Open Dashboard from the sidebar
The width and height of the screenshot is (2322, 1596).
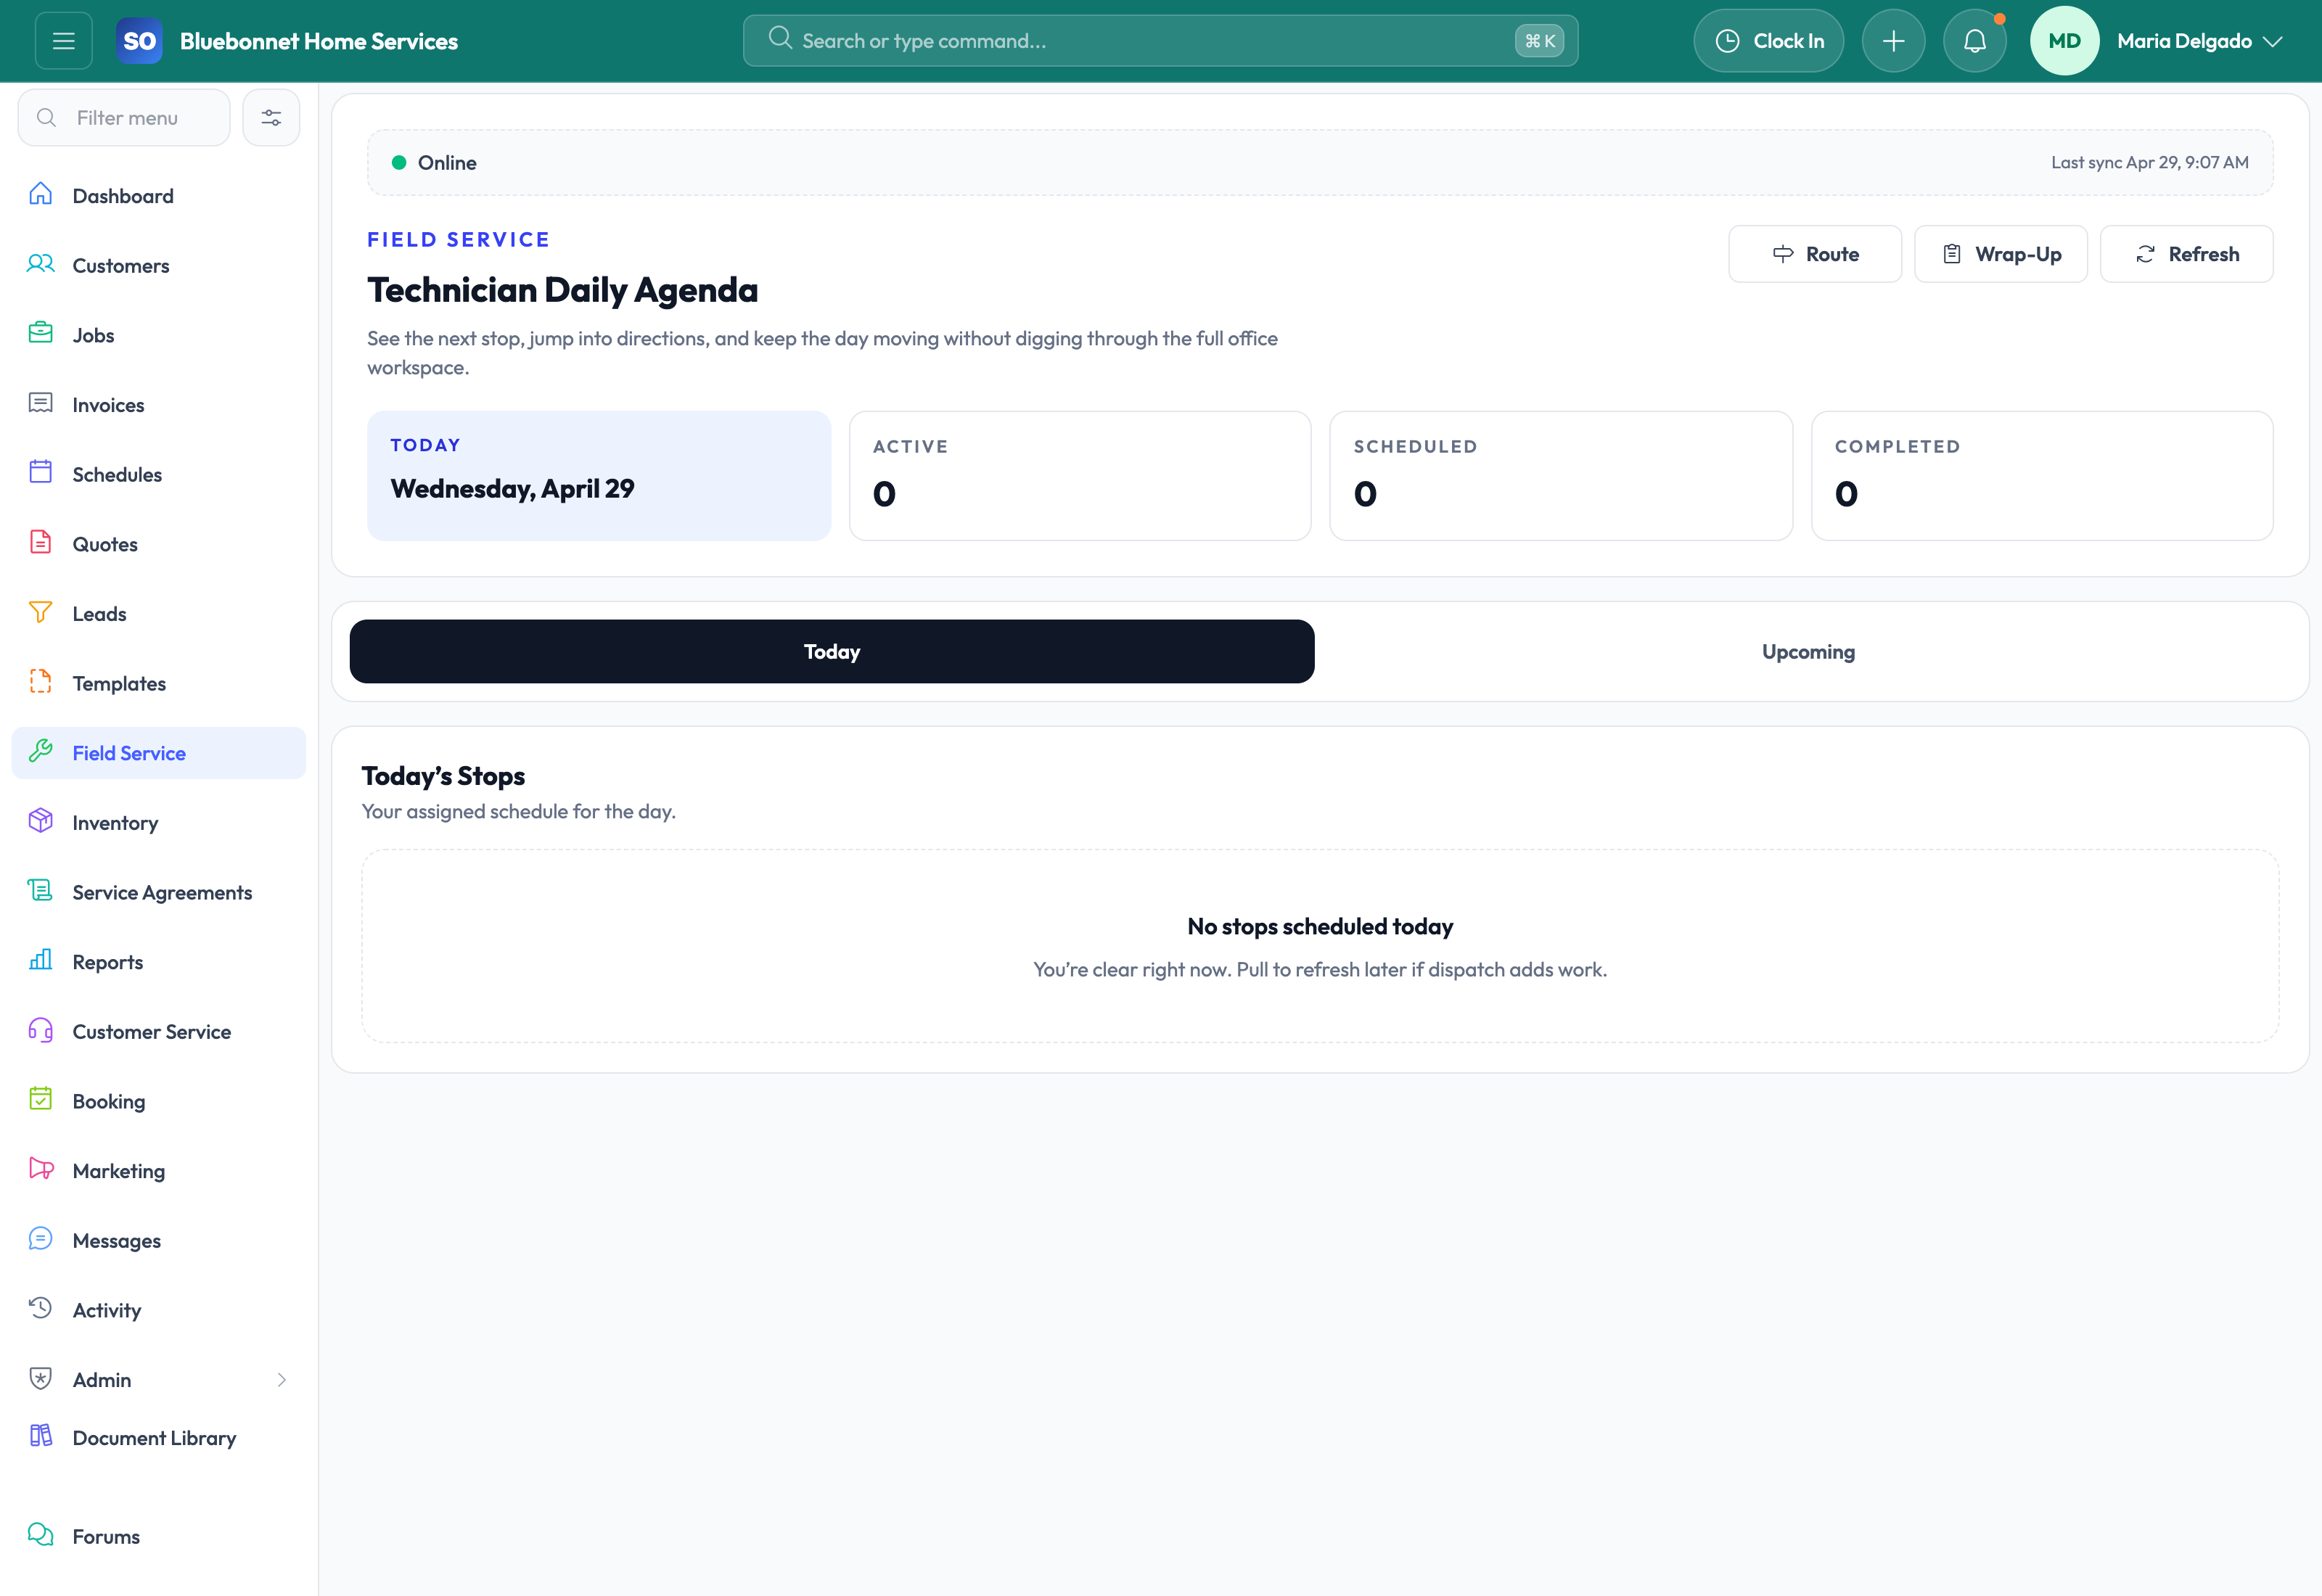tap(159, 196)
